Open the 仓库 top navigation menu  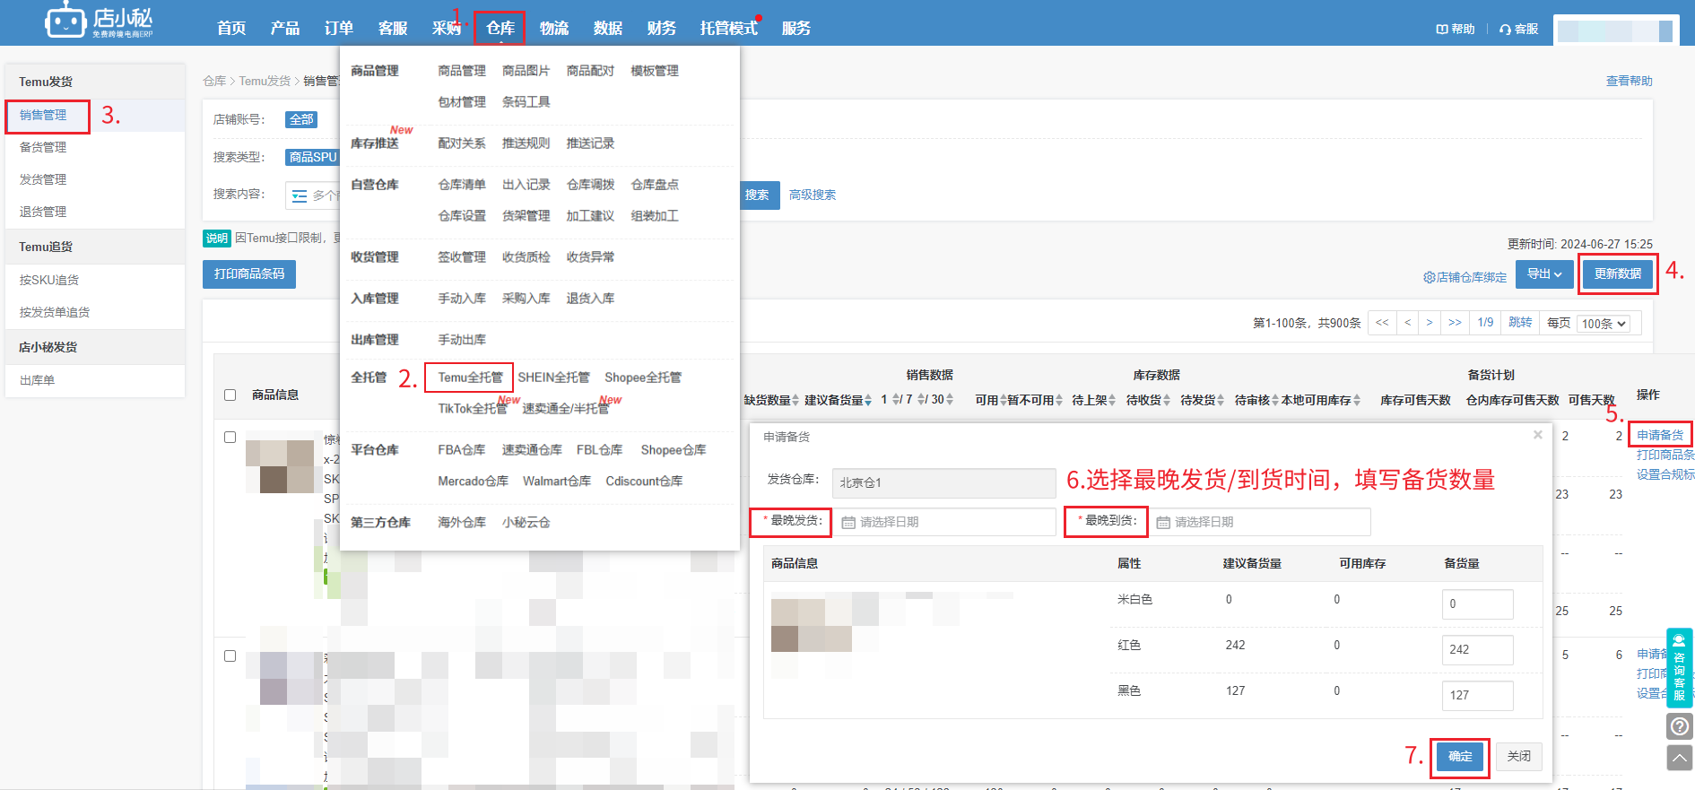coord(500,28)
